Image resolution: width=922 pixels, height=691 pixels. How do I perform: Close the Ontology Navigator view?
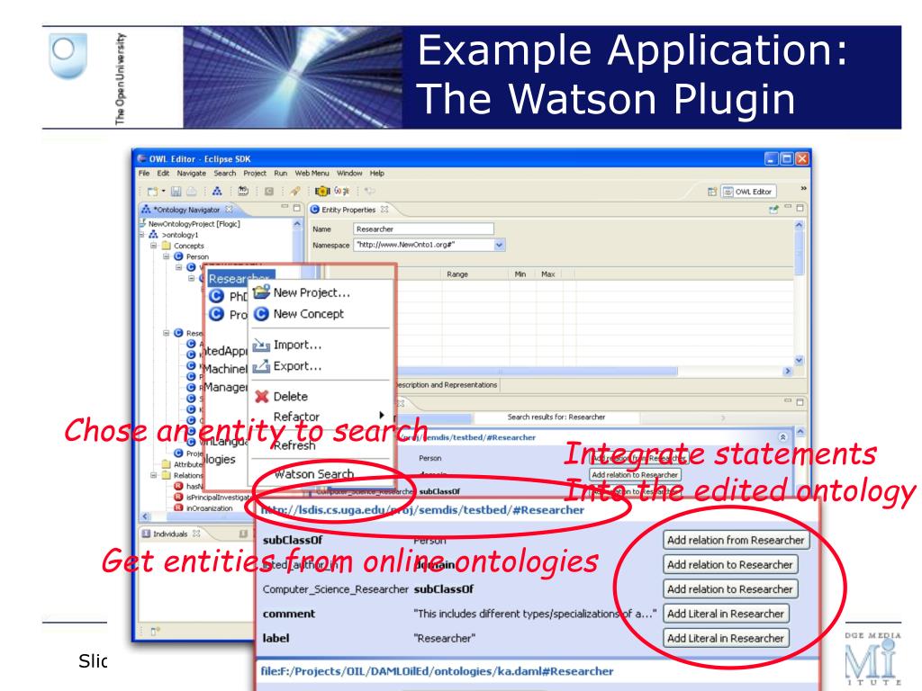coord(229,209)
